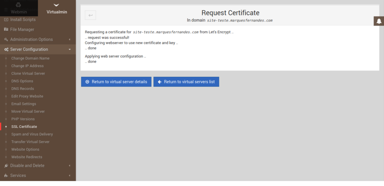
Task: Open Website Redirects entry
Action: pos(27,157)
